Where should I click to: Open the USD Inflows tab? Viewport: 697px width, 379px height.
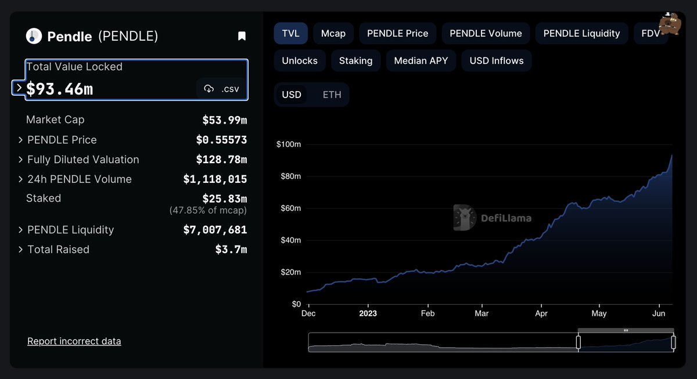496,60
